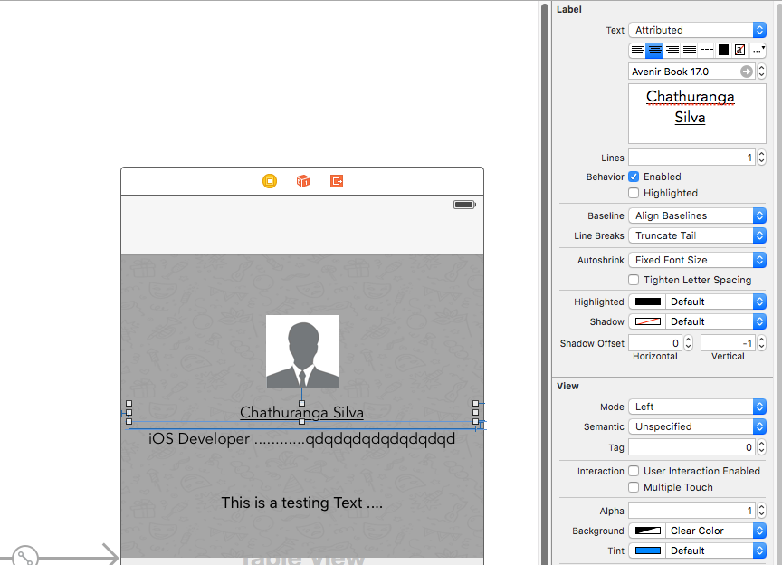Click the Lines number input field
The height and width of the screenshot is (565, 782).
(691, 158)
